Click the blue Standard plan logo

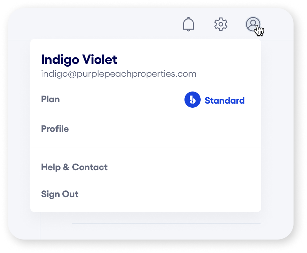(x=193, y=100)
